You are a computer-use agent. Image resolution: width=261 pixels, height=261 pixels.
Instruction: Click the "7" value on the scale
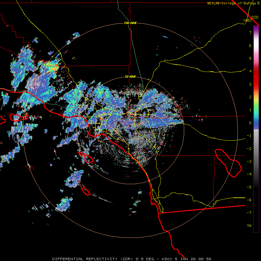(250, 32)
